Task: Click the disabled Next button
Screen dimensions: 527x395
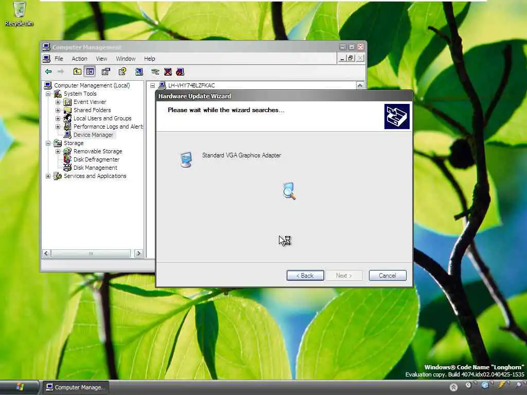Action: click(x=344, y=276)
